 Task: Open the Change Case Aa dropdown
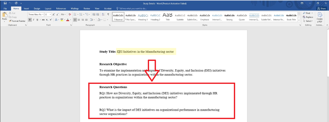click(x=63, y=14)
